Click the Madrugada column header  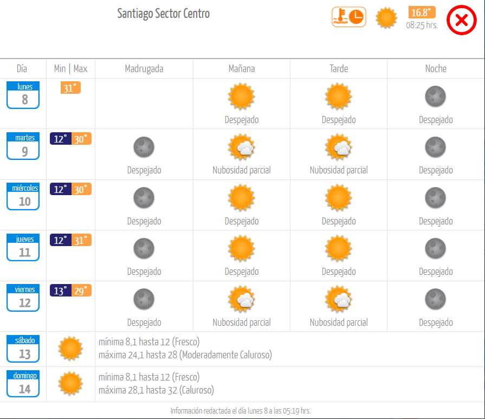point(144,69)
